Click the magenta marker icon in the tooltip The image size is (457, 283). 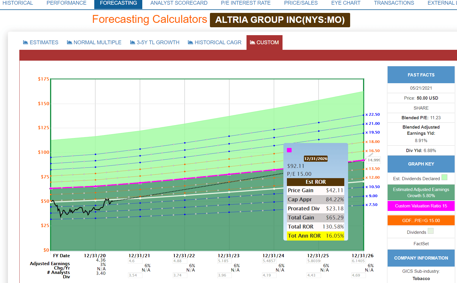coord(289,150)
